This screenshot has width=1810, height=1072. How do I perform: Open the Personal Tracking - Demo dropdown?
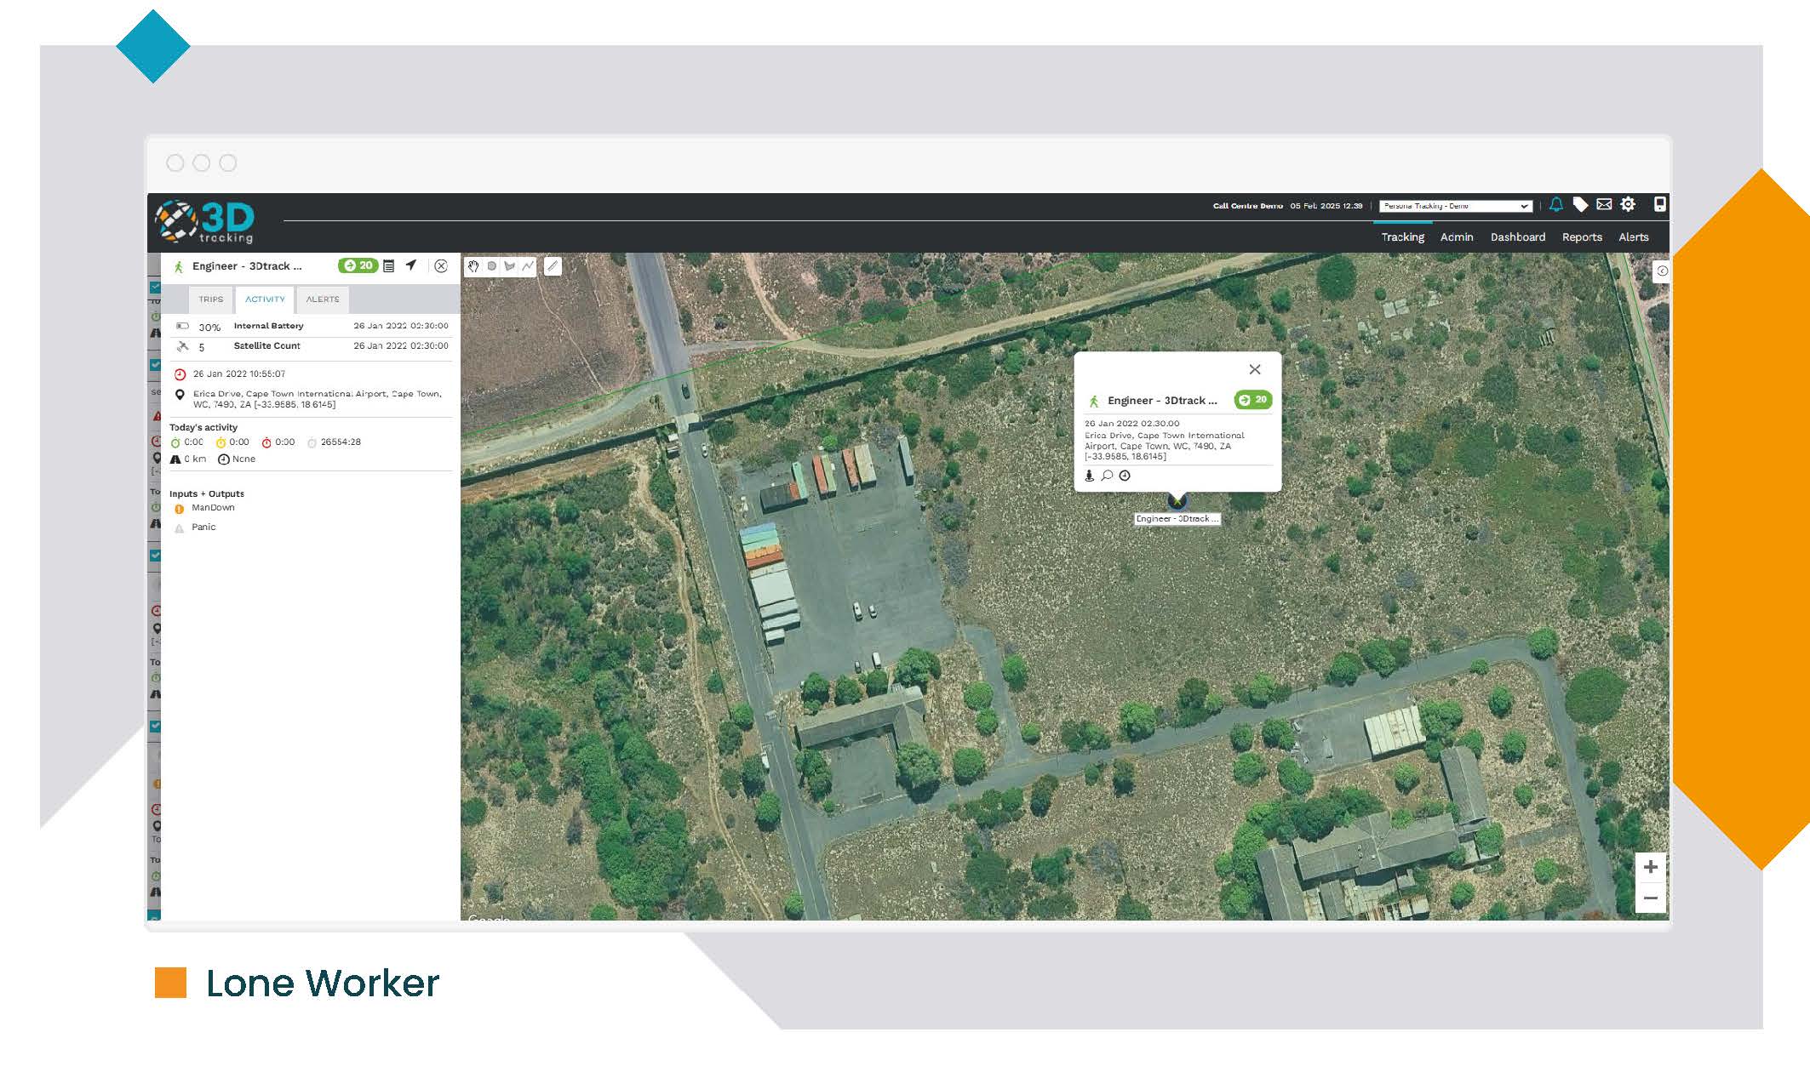pos(1455,206)
